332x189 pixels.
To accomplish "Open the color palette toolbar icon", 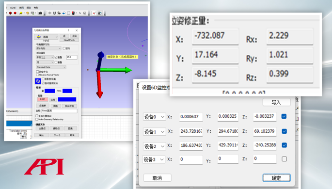I will pos(28,13).
